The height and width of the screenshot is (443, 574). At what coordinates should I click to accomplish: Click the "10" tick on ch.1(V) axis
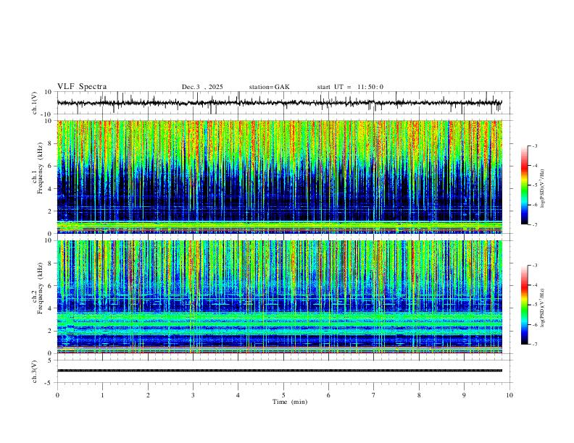(49, 92)
